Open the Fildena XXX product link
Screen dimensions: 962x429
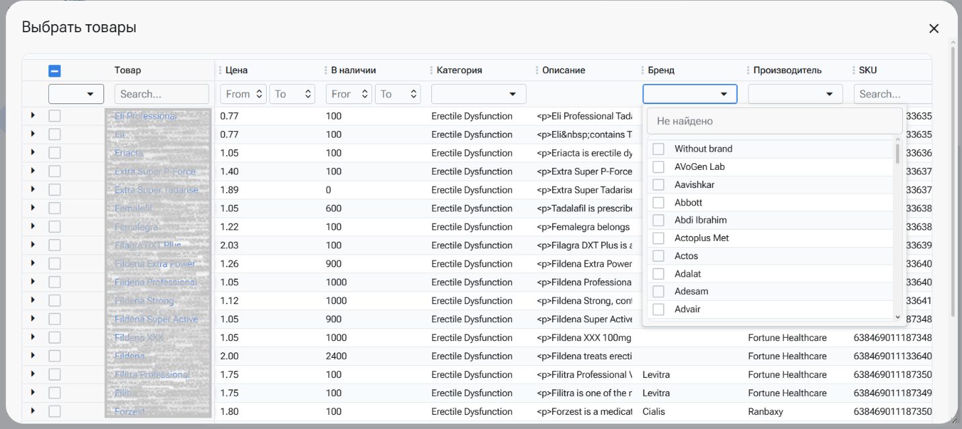tap(139, 338)
